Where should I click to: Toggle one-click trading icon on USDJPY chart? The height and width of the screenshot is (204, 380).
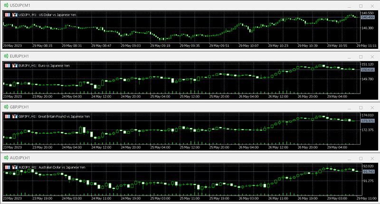(x=15, y=15)
